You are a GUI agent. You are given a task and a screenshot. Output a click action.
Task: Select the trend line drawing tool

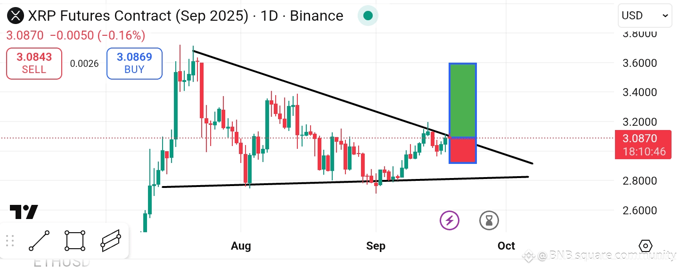pyautogui.click(x=39, y=241)
